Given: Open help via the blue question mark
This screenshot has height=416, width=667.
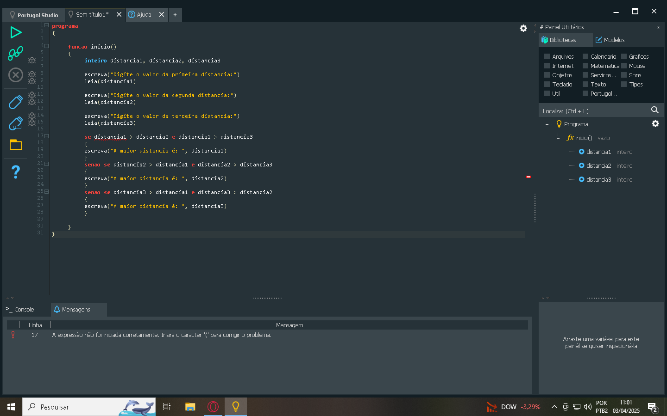Looking at the screenshot, I should point(16,172).
